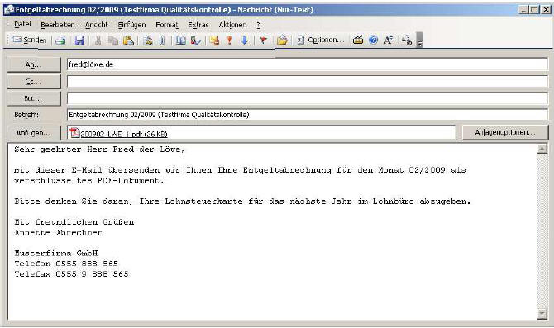Expand the toolbar overflow options arrow
554x328 pixels.
pyautogui.click(x=420, y=40)
